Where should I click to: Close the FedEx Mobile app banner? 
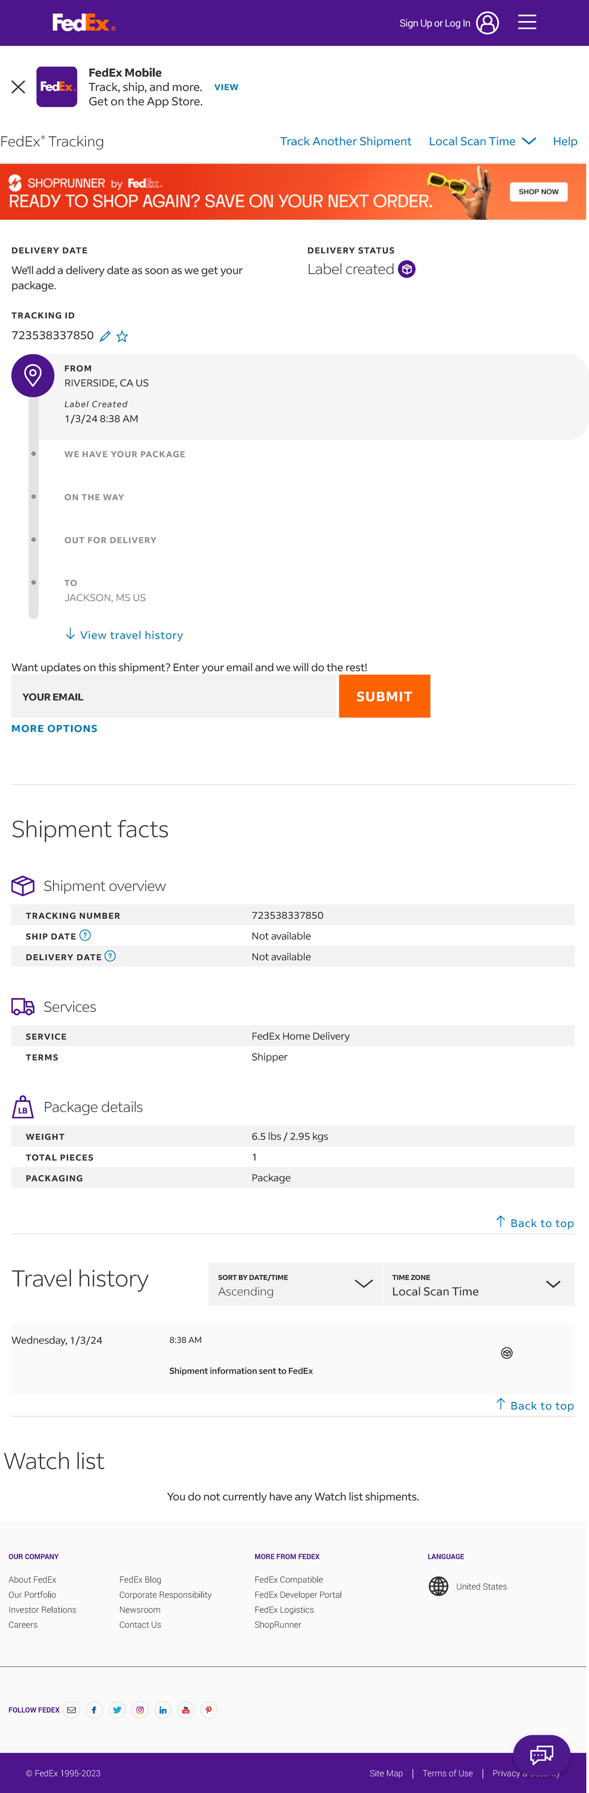(x=18, y=86)
